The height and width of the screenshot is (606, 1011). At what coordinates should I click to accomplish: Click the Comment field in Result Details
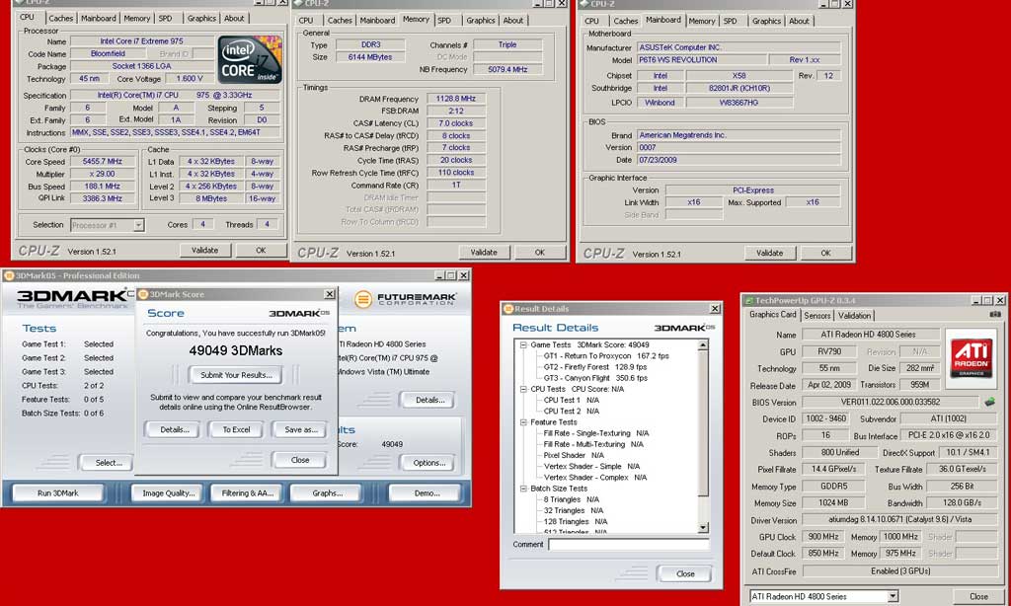(x=629, y=545)
